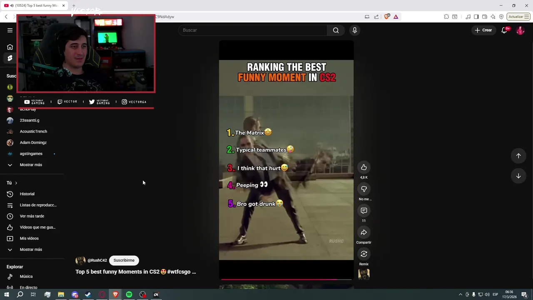Viewport: 533px width, 300px height.
Task: Open the agstingames subscription
Action: coord(32,154)
